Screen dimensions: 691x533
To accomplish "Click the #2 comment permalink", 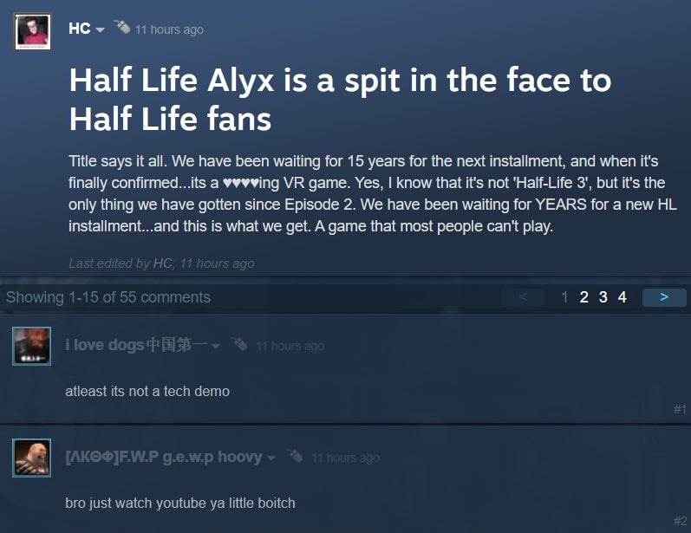I will (680, 521).
